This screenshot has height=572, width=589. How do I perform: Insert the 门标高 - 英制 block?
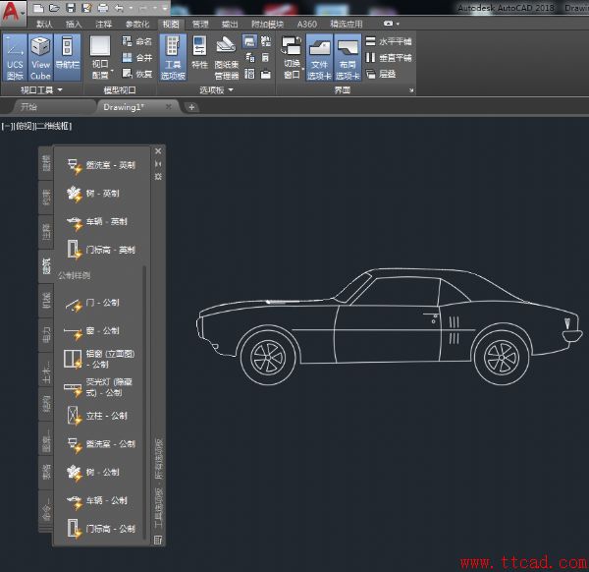click(101, 250)
